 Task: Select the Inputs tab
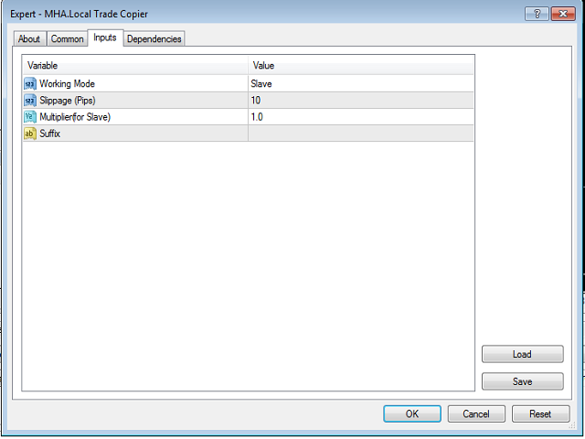(104, 37)
